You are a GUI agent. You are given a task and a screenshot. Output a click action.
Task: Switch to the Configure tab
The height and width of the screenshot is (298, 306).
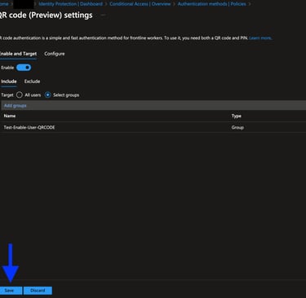[55, 54]
